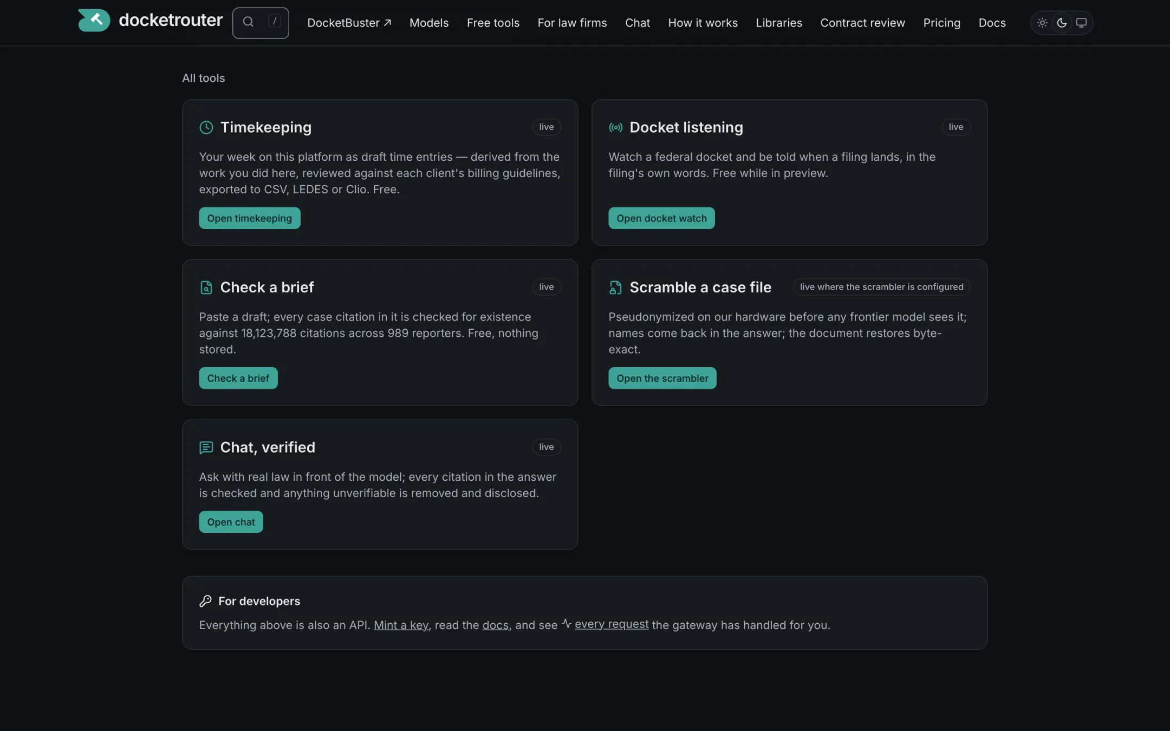1170x731 pixels.
Task: Follow the every request link
Action: [612, 624]
